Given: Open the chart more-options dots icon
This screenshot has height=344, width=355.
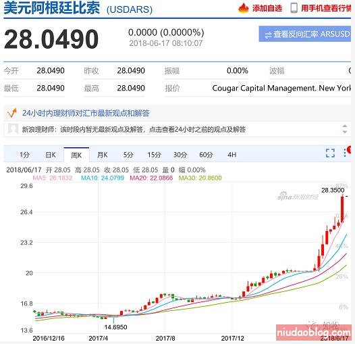Looking at the screenshot, I should click(345, 153).
